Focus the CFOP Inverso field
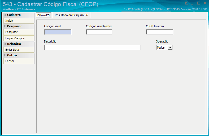Viewport: 209px width, 136px height. (160, 32)
